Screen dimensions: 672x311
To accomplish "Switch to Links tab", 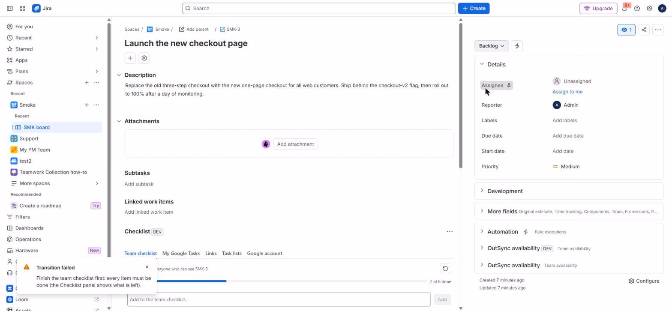I will (211, 253).
